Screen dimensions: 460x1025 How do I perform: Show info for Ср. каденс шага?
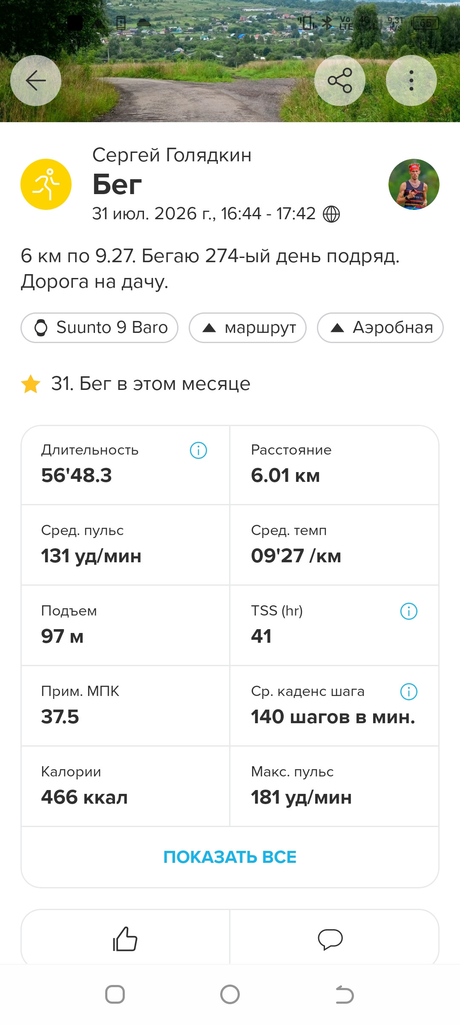coord(409,692)
